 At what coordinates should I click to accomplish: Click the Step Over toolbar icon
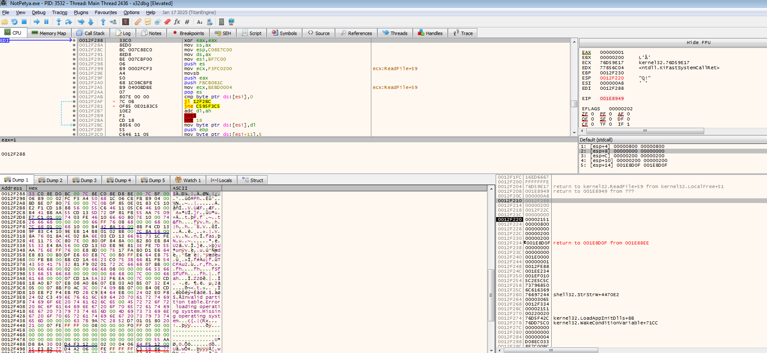point(68,22)
